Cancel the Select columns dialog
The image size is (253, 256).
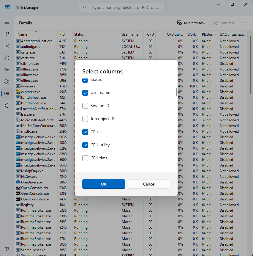[149, 184]
